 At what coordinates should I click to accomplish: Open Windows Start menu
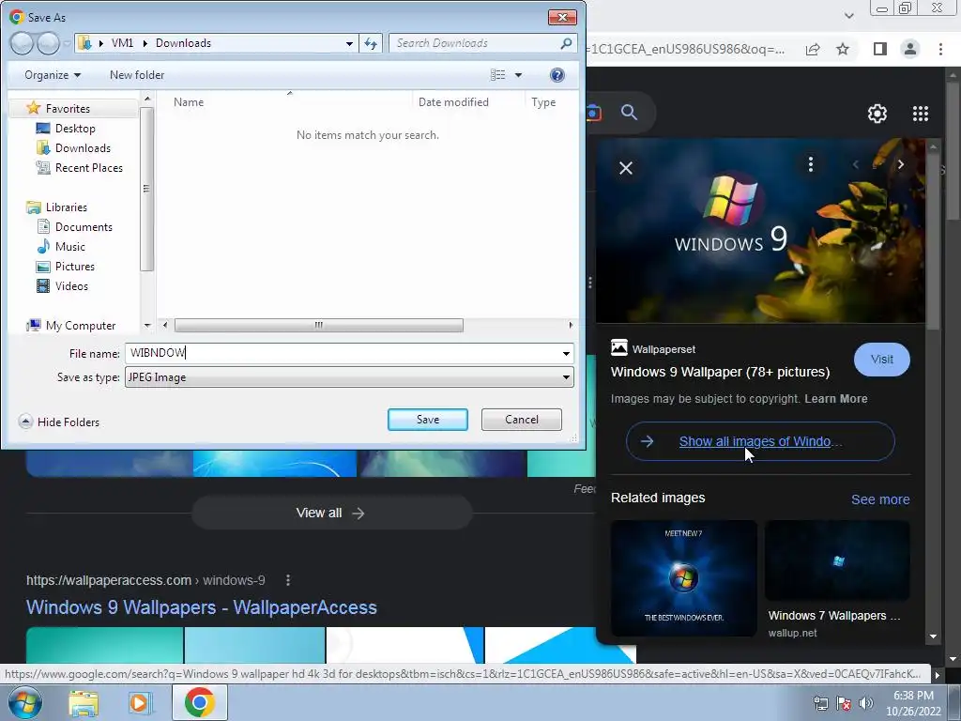25,702
